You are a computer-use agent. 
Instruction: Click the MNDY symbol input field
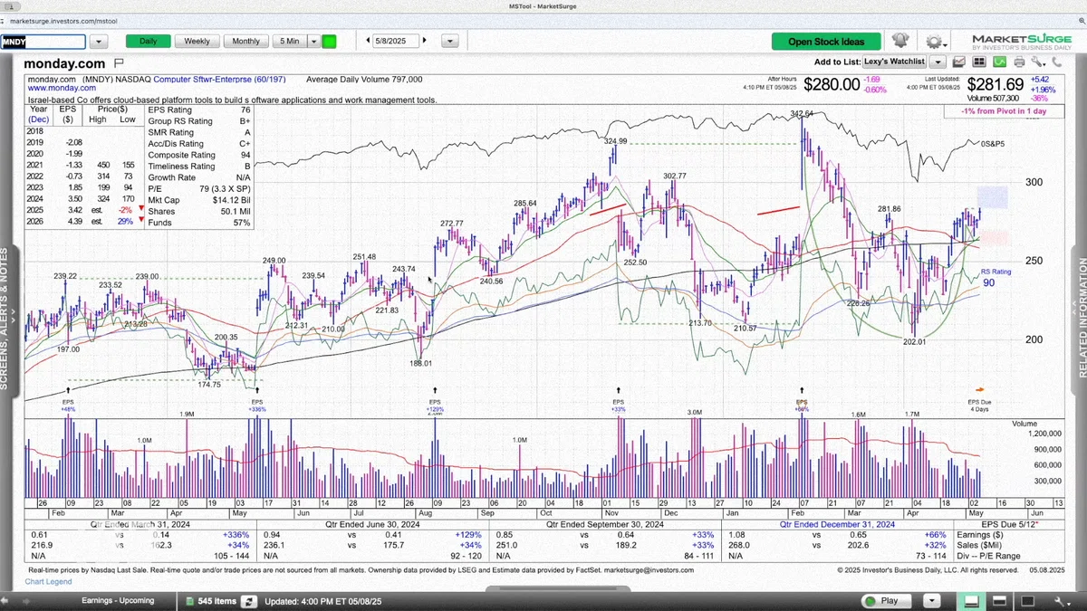[x=43, y=42]
